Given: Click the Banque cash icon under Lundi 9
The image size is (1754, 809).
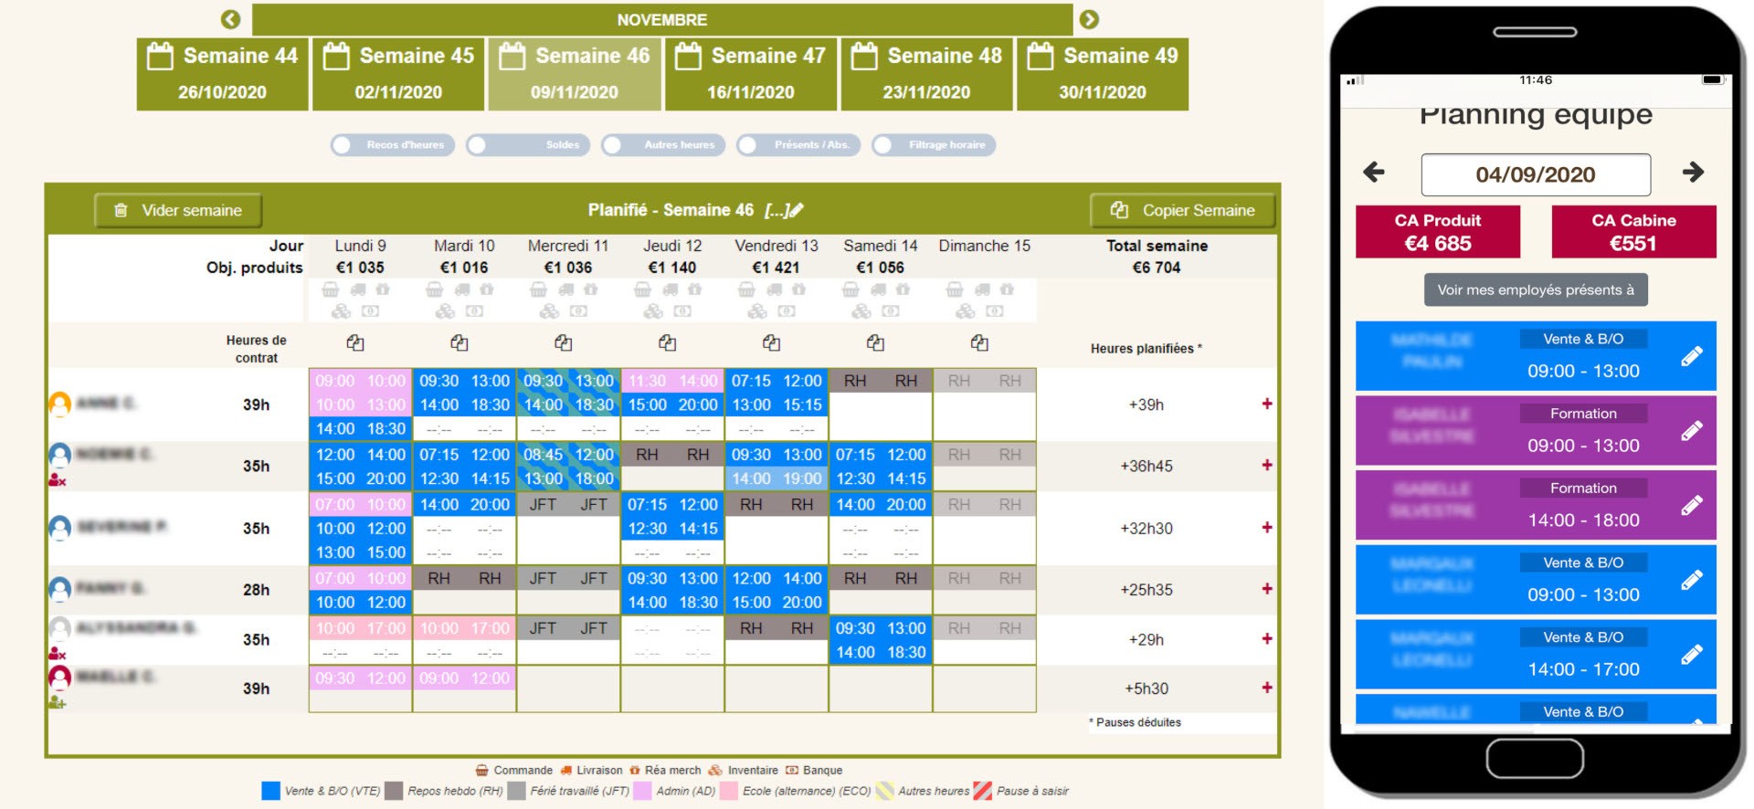Looking at the screenshot, I should point(370,311).
